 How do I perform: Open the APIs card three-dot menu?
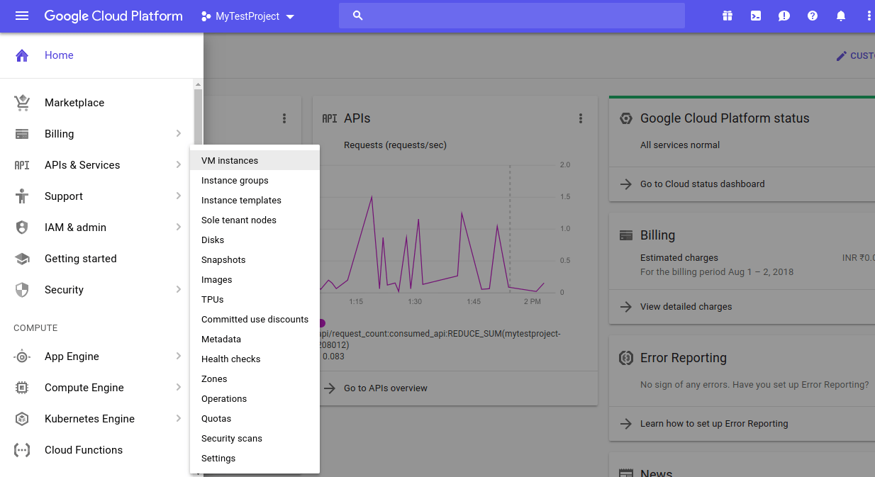[581, 118]
